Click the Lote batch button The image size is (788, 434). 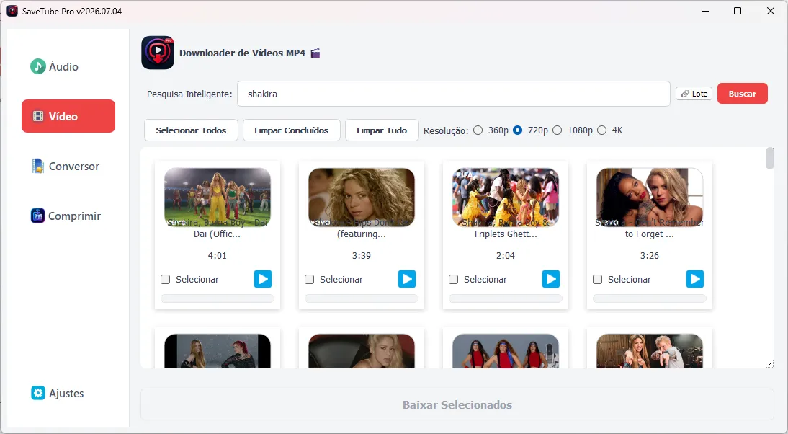tap(694, 94)
